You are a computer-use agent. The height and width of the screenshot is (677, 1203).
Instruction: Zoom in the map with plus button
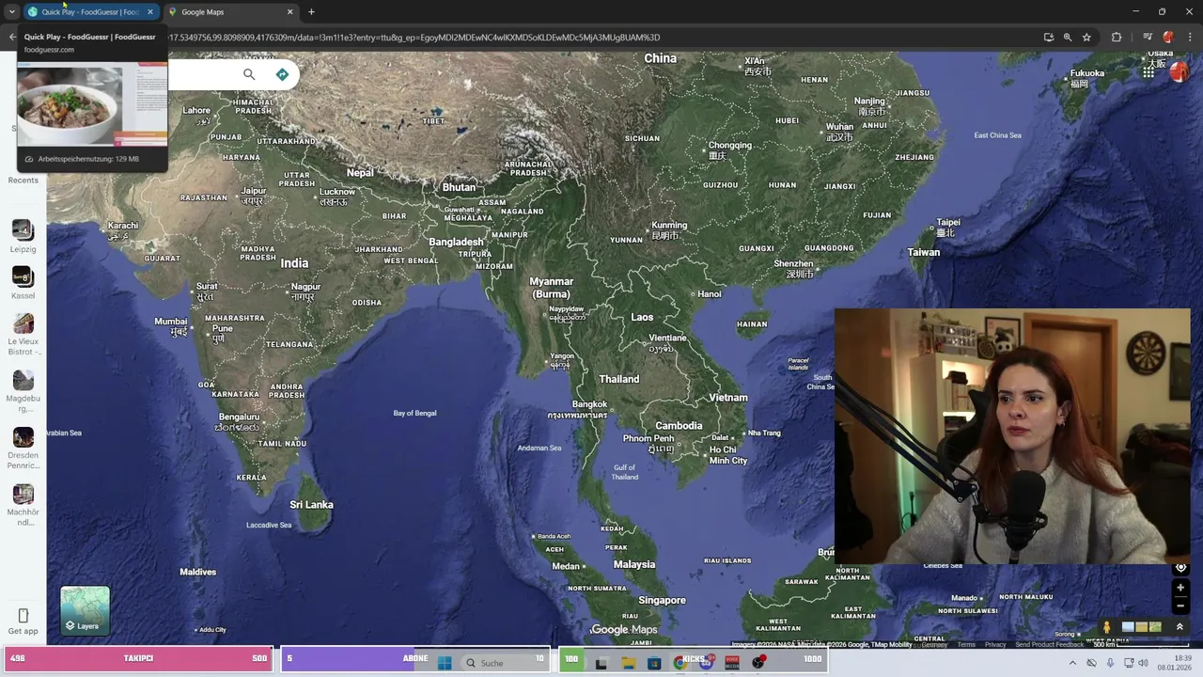click(1180, 588)
